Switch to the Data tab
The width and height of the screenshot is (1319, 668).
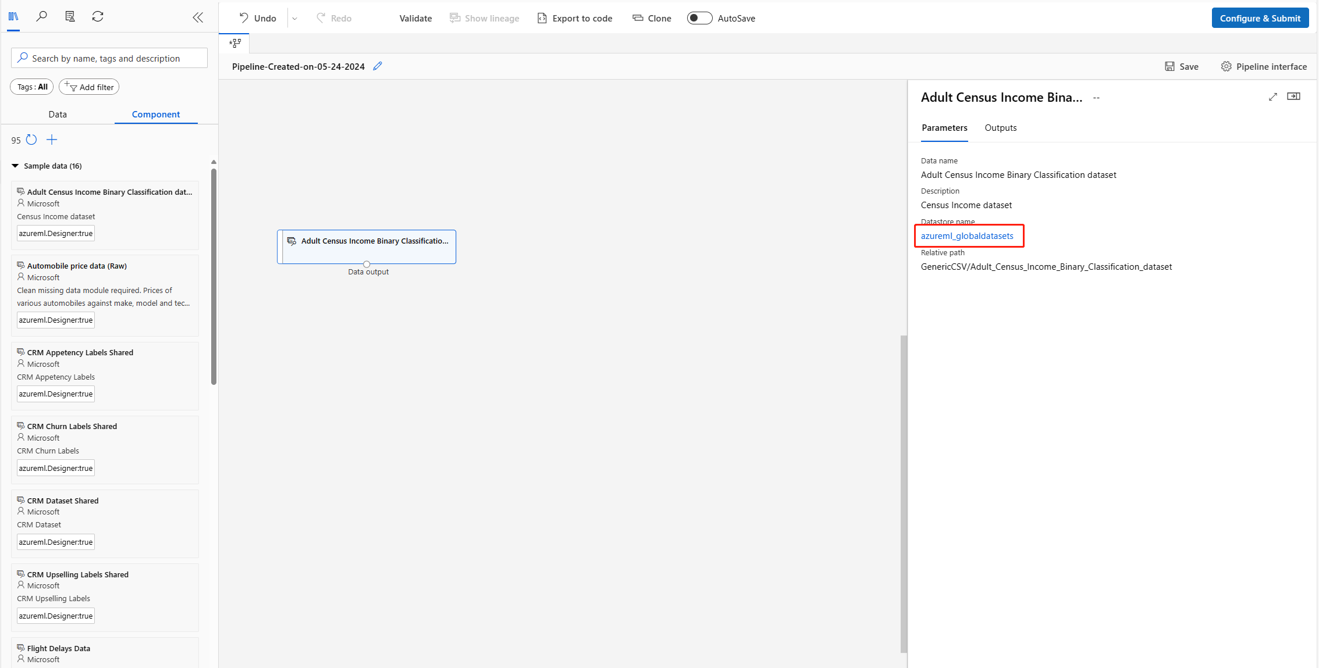58,115
